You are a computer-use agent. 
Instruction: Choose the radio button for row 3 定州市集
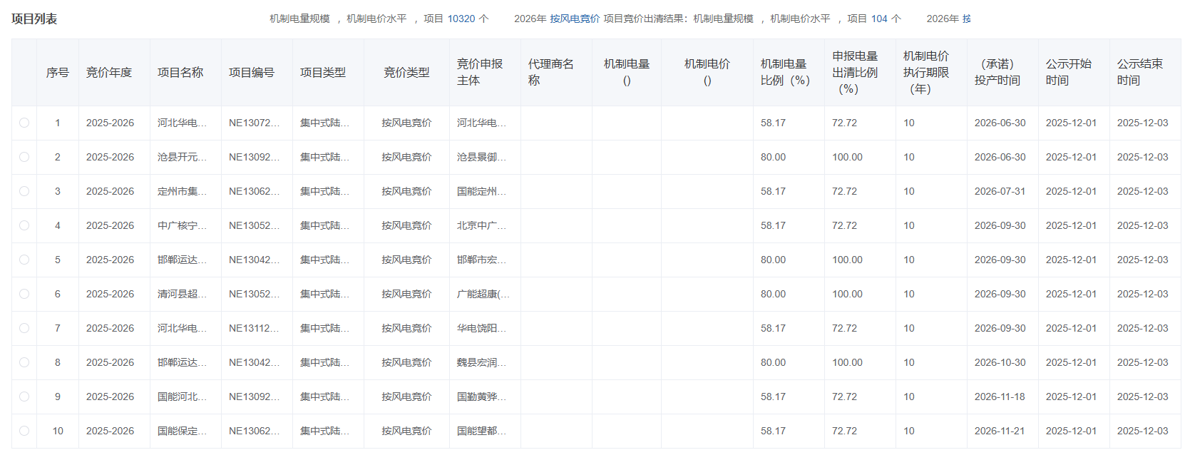tap(24, 191)
